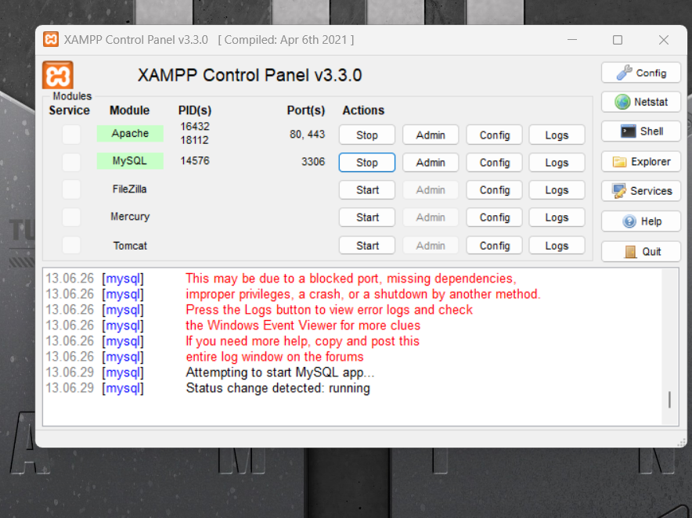692x518 pixels.
Task: Launch Shell via the terminal icon
Action: 628,131
